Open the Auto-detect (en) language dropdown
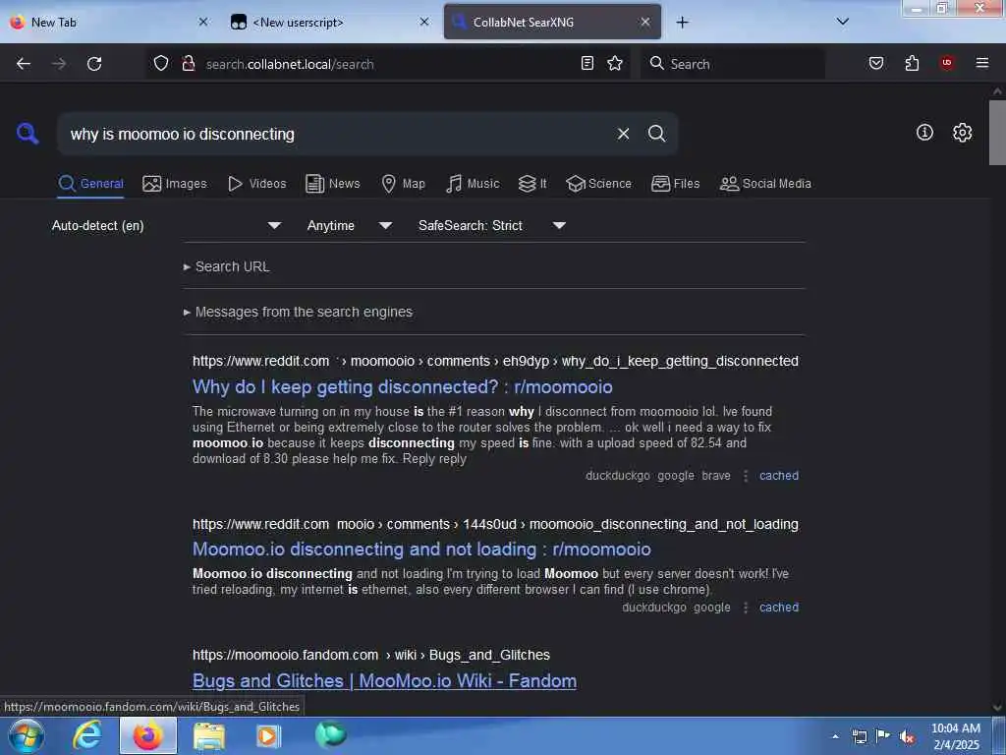 click(166, 225)
